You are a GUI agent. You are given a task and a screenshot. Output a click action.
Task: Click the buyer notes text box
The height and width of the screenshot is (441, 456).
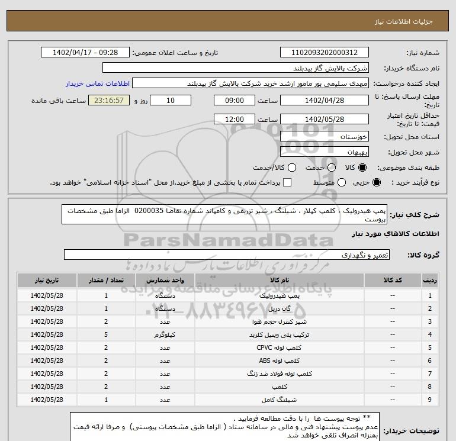click(225, 426)
